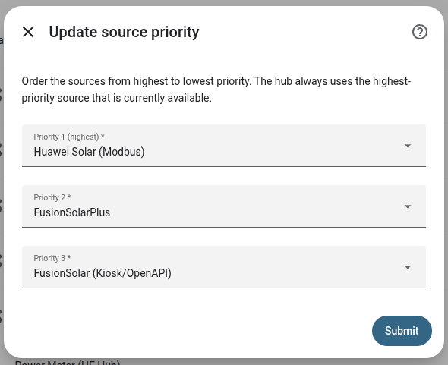Open the help icon in dialog header
The width and height of the screenshot is (448, 365).
click(x=420, y=32)
